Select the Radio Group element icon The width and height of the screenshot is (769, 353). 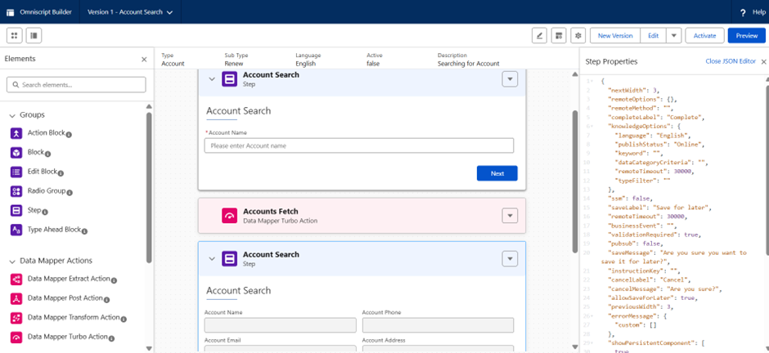pyautogui.click(x=16, y=191)
